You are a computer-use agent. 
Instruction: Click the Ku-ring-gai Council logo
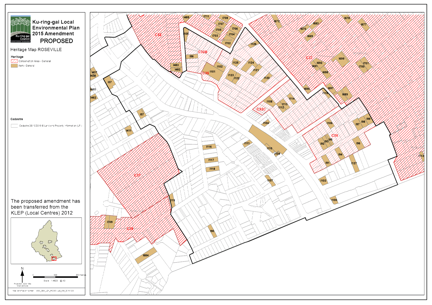pyautogui.click(x=21, y=29)
